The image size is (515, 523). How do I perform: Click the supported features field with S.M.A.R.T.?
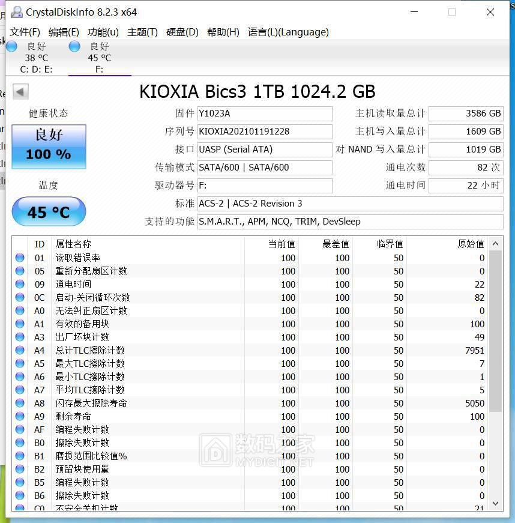(x=351, y=222)
